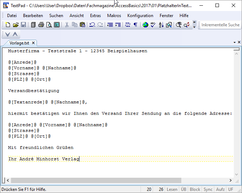This screenshot has height=193, width=242.
Task: Open a file with the folder icon
Action: coord(16,25)
